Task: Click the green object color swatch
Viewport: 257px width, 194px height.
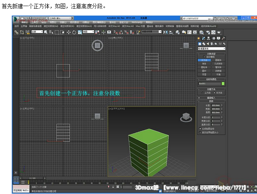Action: click(x=223, y=84)
